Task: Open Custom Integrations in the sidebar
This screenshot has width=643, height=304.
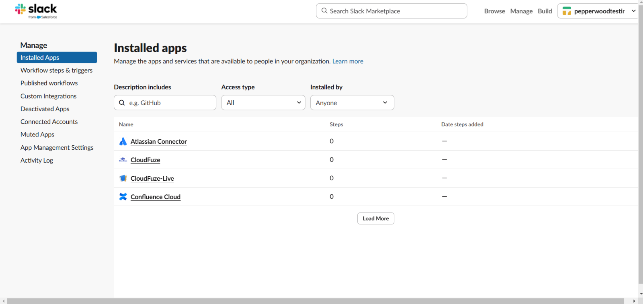Action: click(48, 96)
